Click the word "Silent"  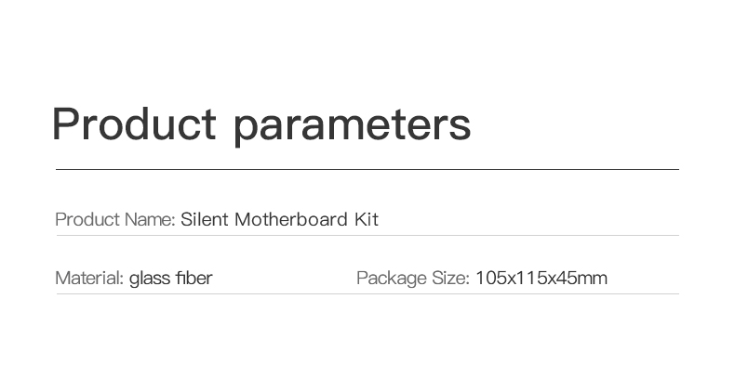[x=205, y=219]
